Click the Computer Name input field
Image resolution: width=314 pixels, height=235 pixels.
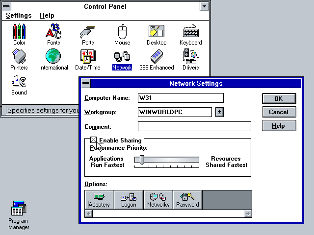tap(181, 98)
